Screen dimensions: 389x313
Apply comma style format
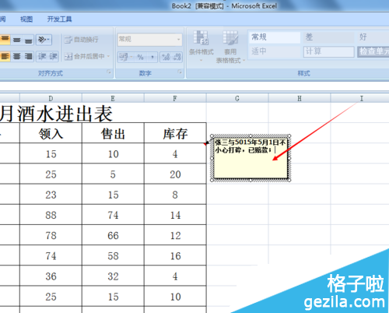click(152, 57)
